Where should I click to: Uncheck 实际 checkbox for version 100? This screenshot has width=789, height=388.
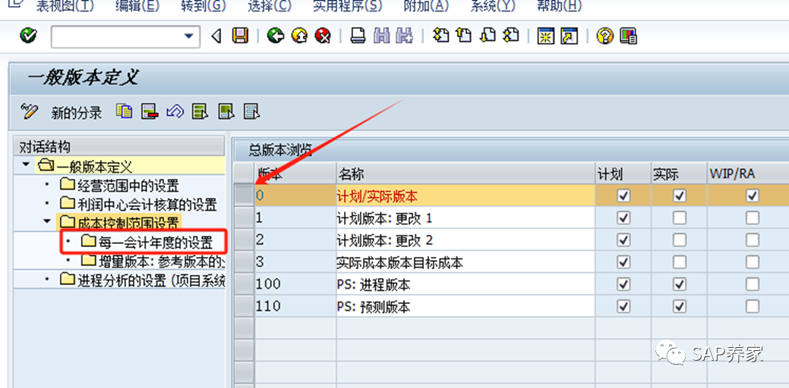pyautogui.click(x=680, y=284)
